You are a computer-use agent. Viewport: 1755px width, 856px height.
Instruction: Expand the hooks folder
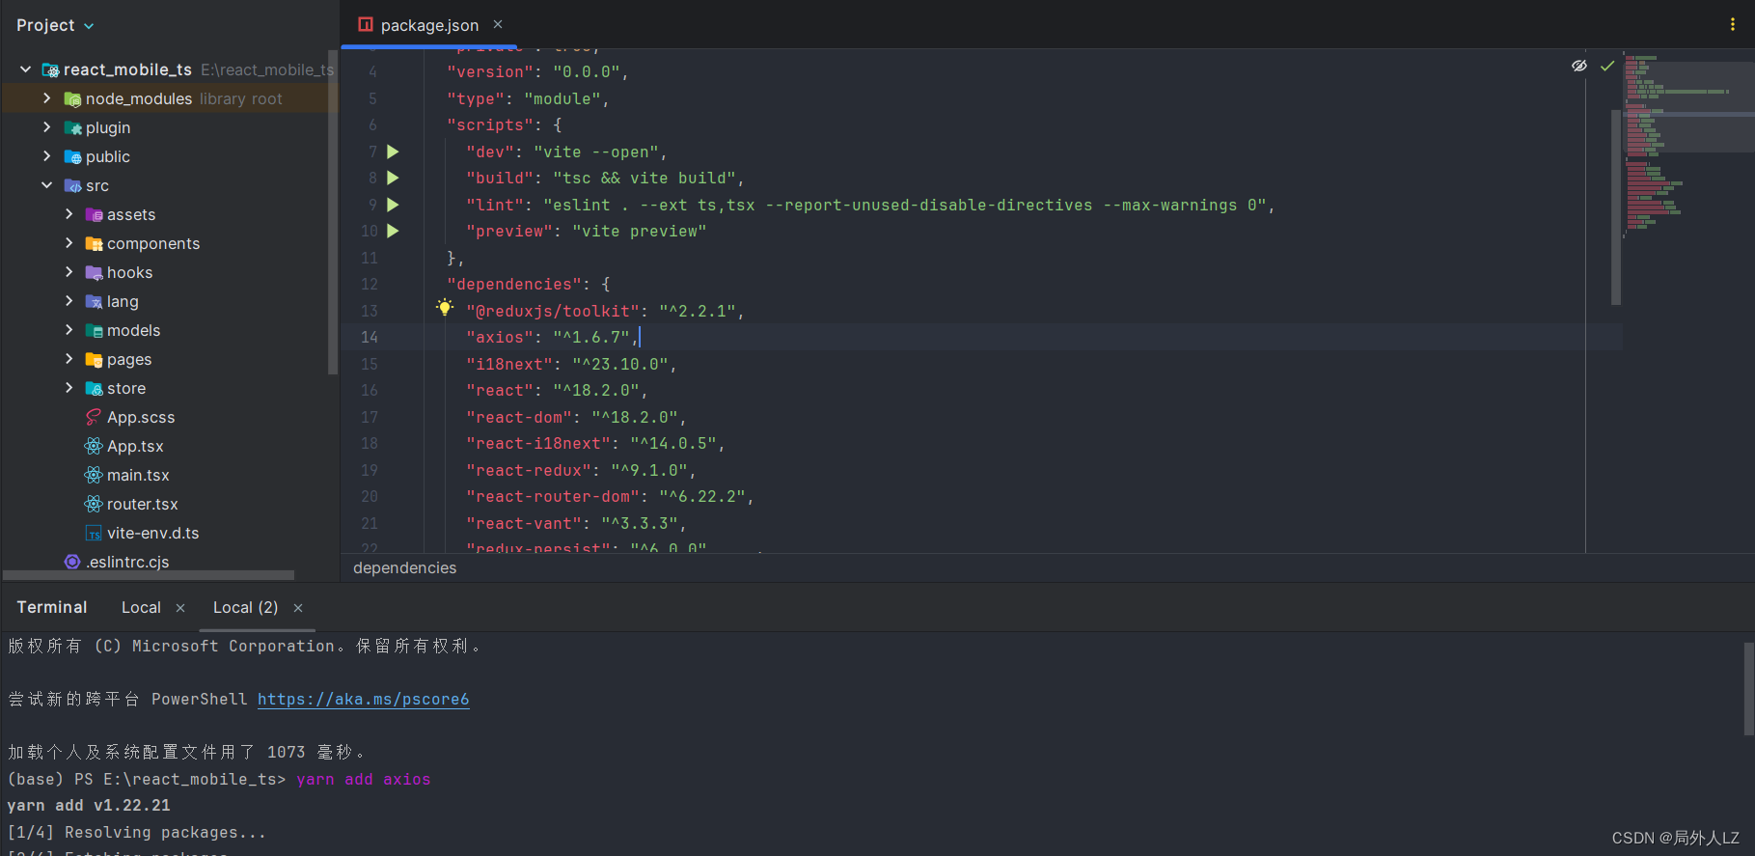click(69, 272)
